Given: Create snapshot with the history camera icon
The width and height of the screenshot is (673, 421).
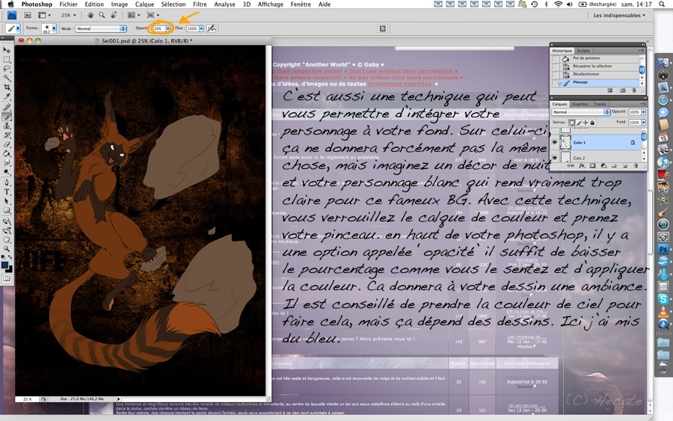Looking at the screenshot, I should pos(622,90).
